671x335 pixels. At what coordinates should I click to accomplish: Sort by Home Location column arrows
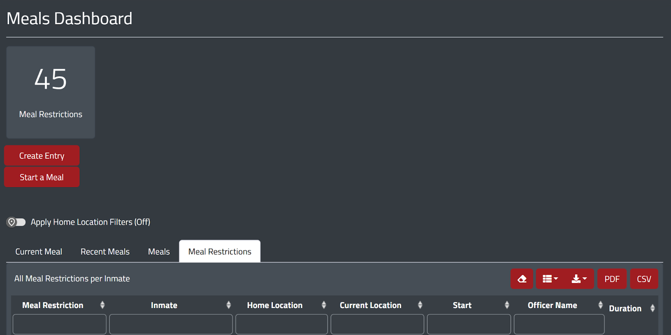tap(324, 305)
